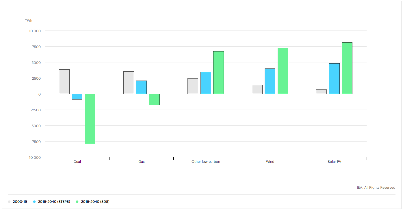
Task: Select the blue Gas STEPS bar
Action: [x=141, y=87]
